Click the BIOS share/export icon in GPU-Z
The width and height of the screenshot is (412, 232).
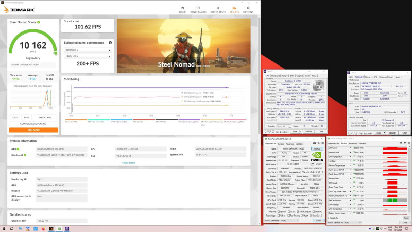click(312, 164)
